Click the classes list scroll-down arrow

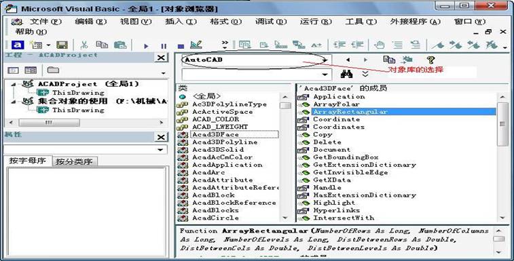[285, 218]
